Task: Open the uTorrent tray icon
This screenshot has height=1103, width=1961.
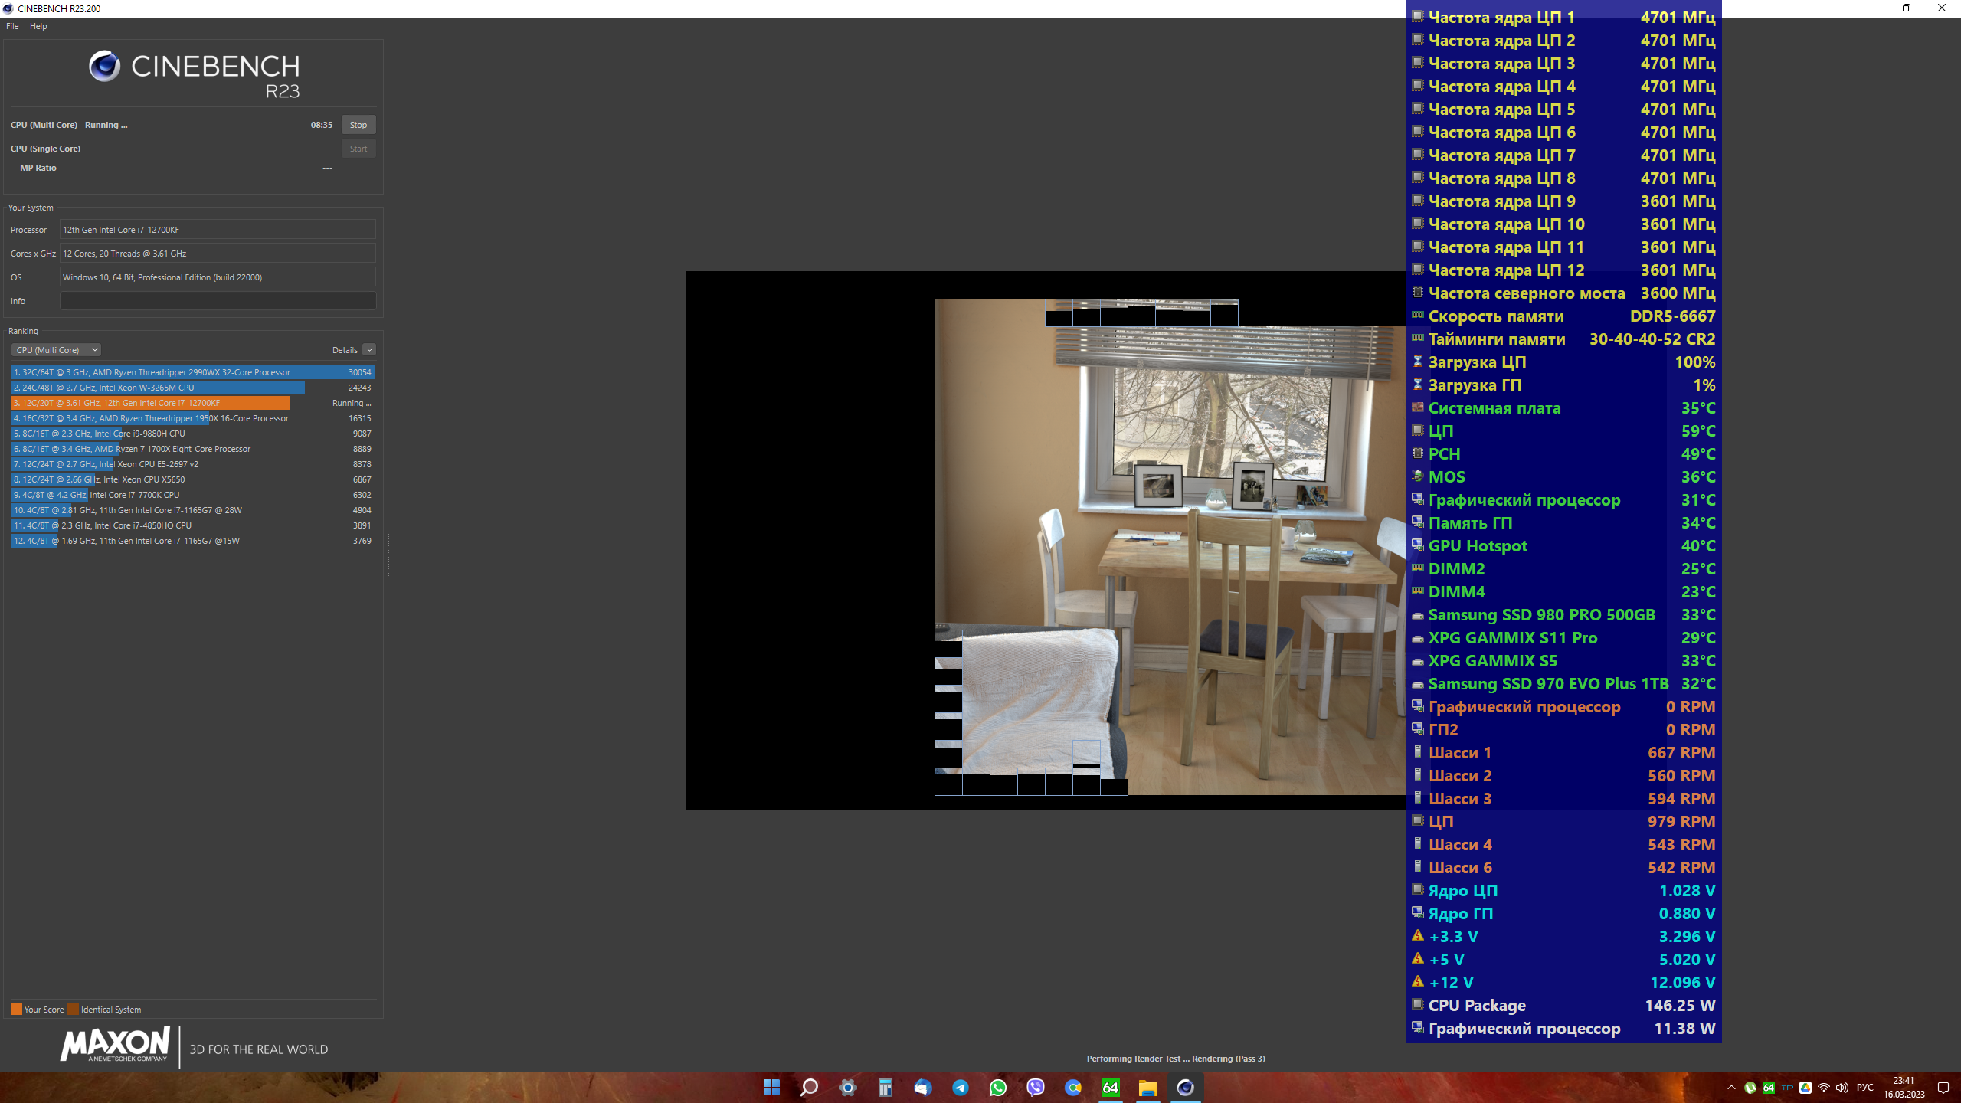Action: tap(1750, 1088)
